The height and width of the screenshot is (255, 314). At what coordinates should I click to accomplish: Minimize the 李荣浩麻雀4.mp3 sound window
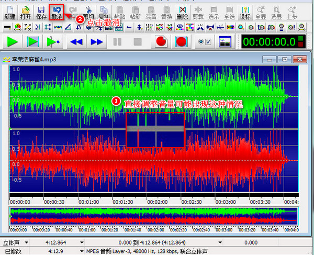(270, 60)
